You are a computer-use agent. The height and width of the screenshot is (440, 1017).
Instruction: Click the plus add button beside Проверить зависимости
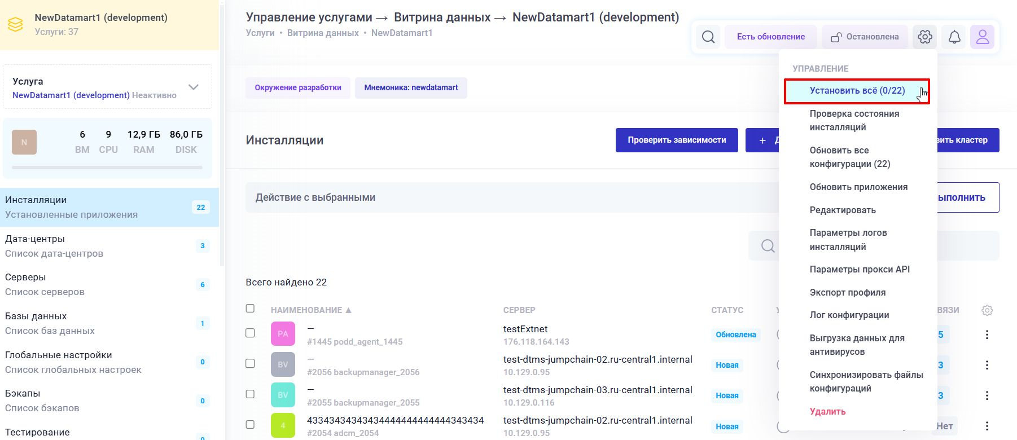[x=762, y=140]
